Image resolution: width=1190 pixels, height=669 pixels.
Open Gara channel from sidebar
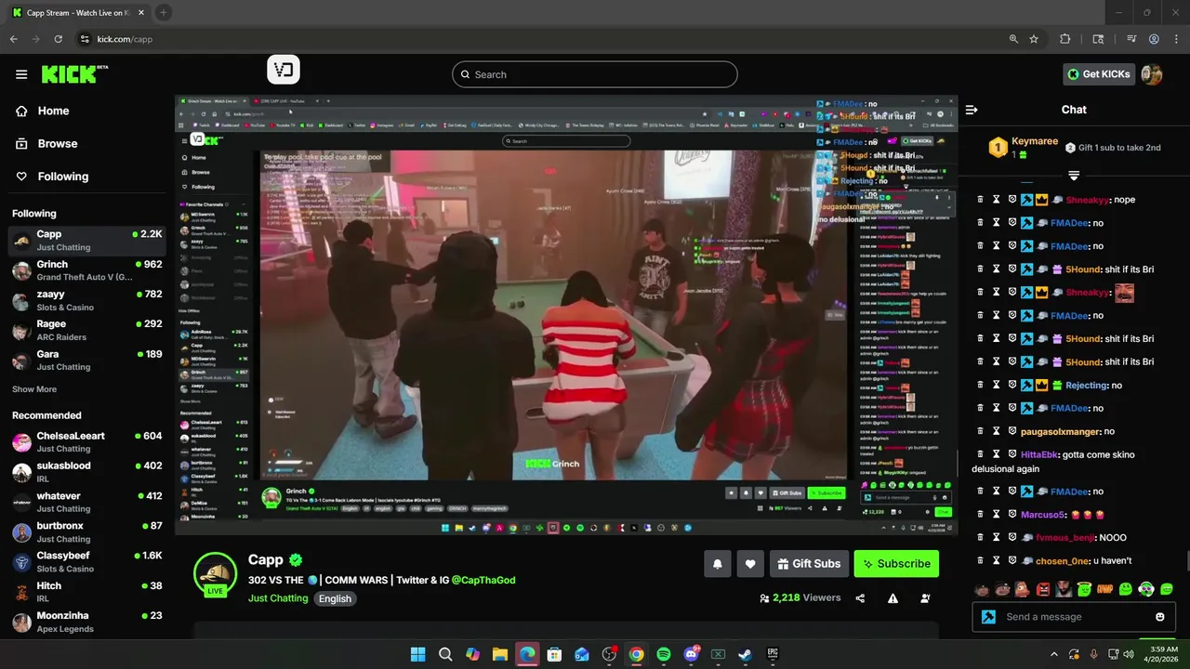tap(86, 360)
